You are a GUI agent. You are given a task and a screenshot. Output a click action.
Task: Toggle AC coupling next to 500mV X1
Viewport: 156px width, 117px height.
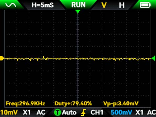152,112
